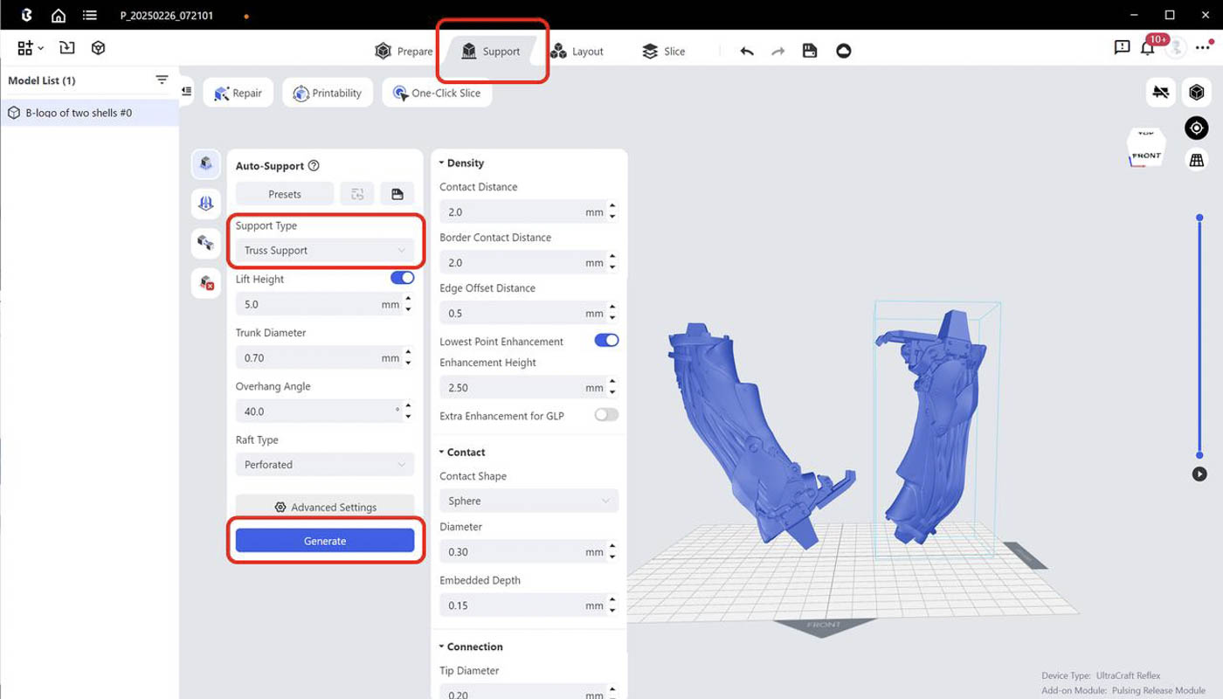The image size is (1223, 699).
Task: Click the Generate button
Action: click(325, 541)
